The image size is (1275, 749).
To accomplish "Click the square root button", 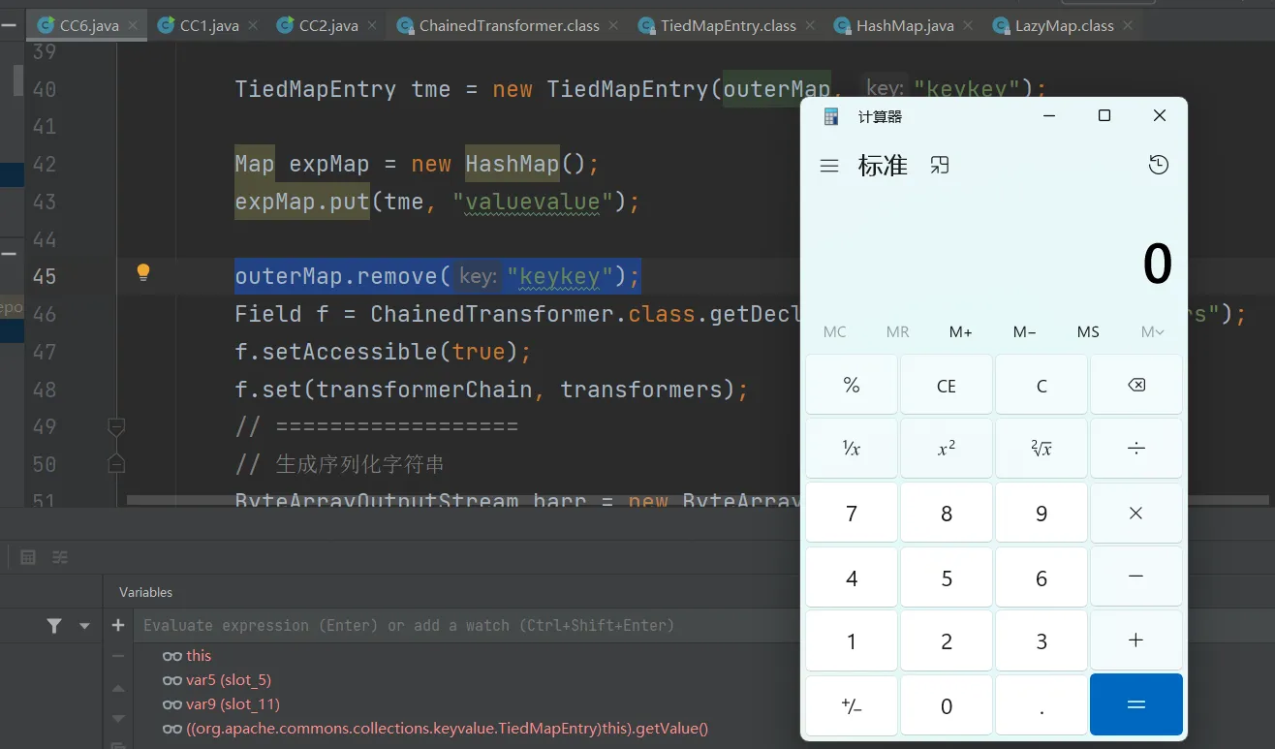I will (x=1042, y=449).
